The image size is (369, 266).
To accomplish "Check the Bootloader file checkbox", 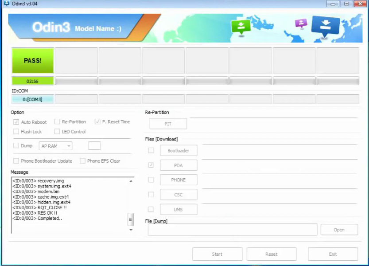I will 151,150.
